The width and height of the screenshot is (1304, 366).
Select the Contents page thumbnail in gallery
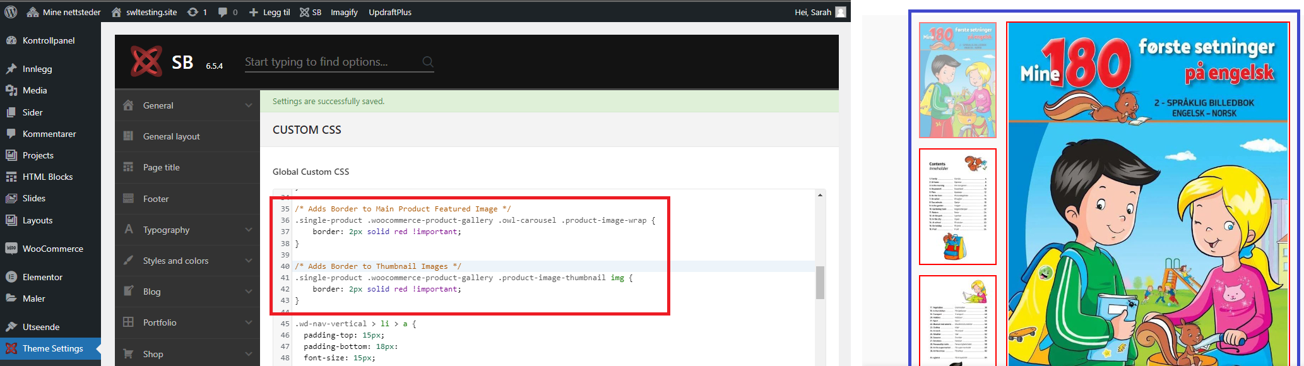coord(957,207)
